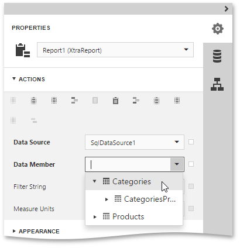
Task: Toggle the checkbox next to Filter String
Action: (191, 187)
